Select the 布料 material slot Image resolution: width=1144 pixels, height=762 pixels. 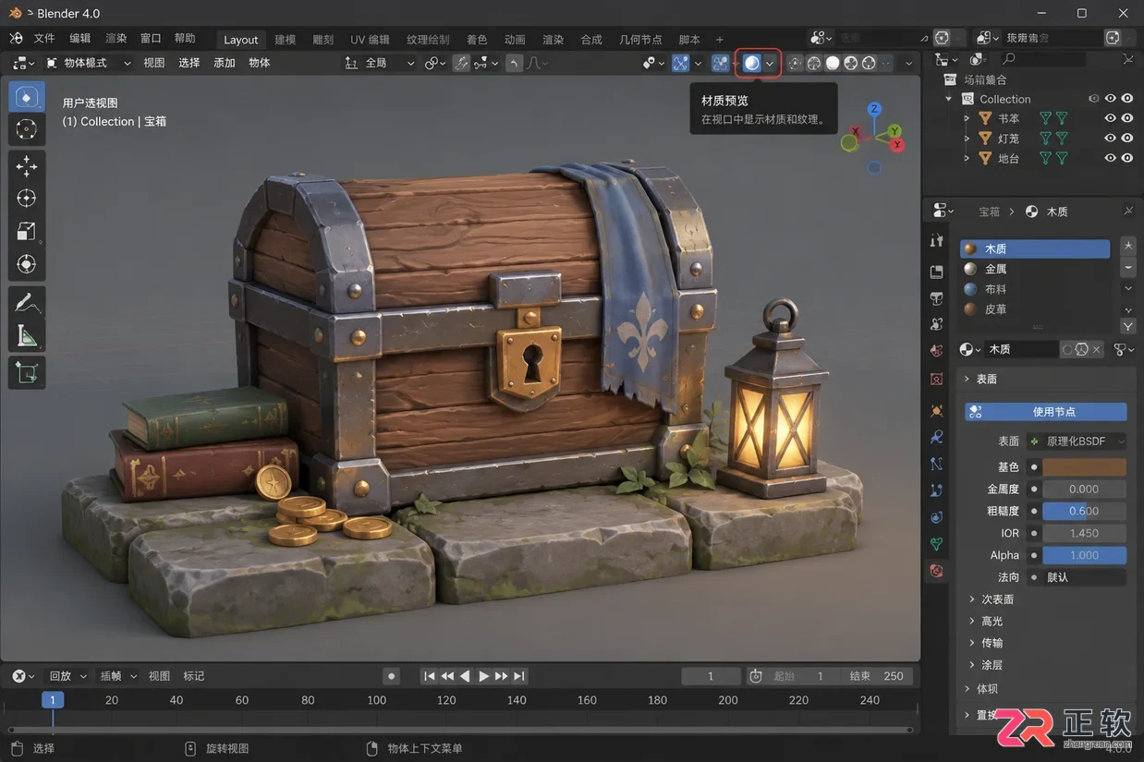point(1035,289)
